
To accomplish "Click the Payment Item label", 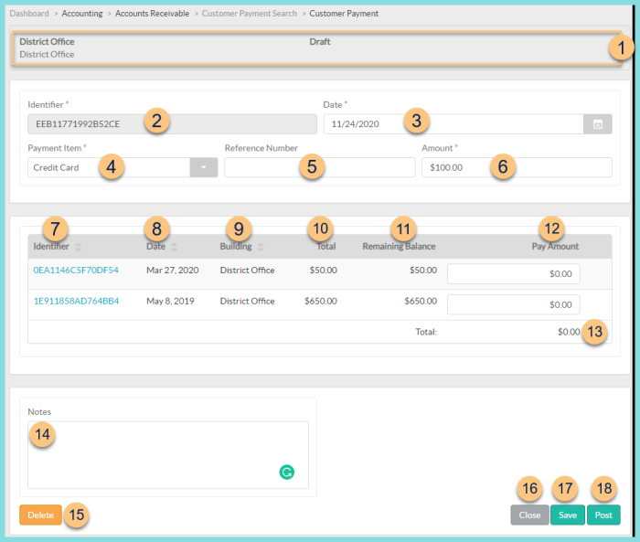I will pos(54,148).
